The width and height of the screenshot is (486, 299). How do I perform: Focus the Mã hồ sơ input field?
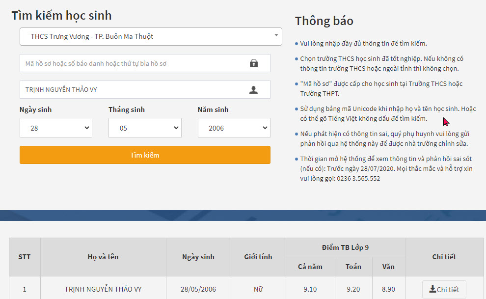coord(145,63)
